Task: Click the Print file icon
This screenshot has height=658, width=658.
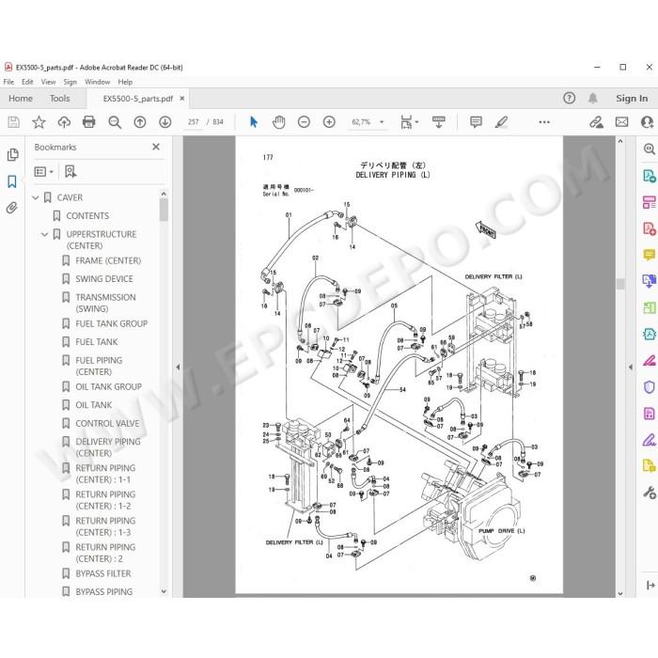Action: point(89,122)
